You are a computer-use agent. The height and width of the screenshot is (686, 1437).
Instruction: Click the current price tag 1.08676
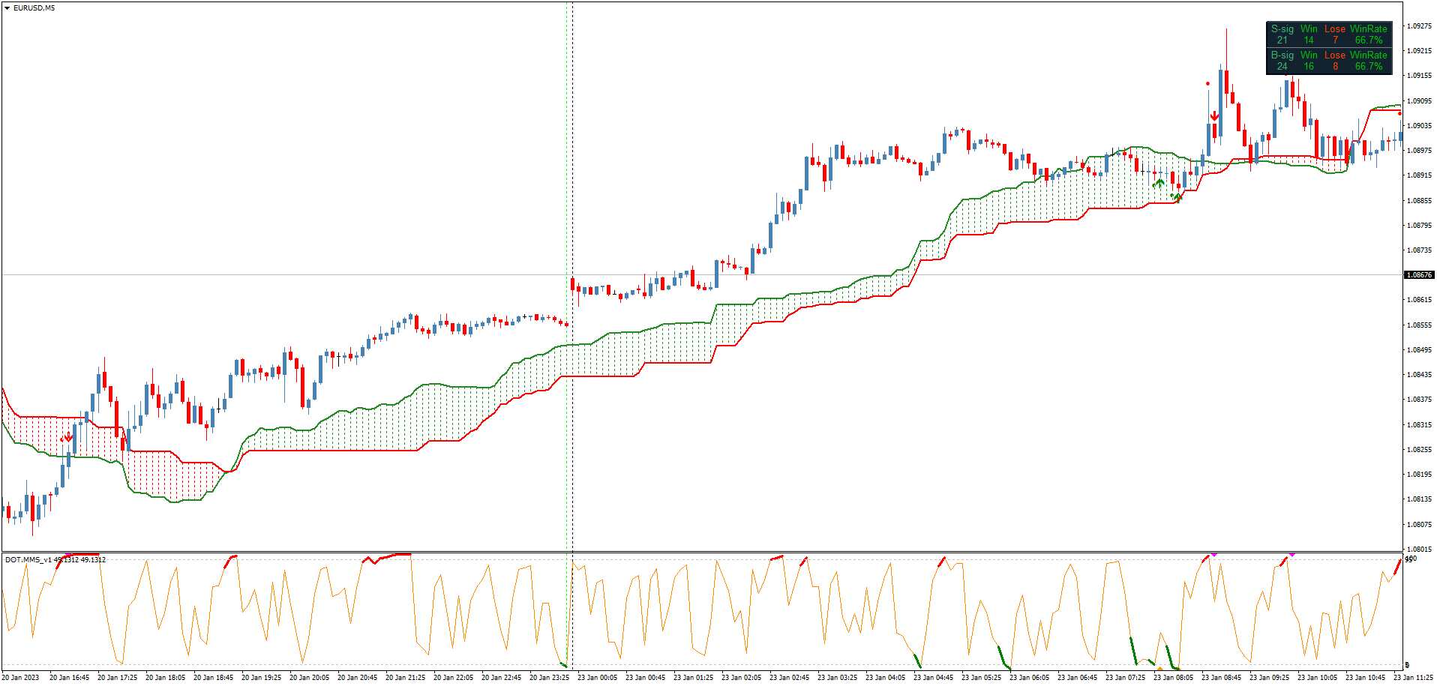point(1418,275)
